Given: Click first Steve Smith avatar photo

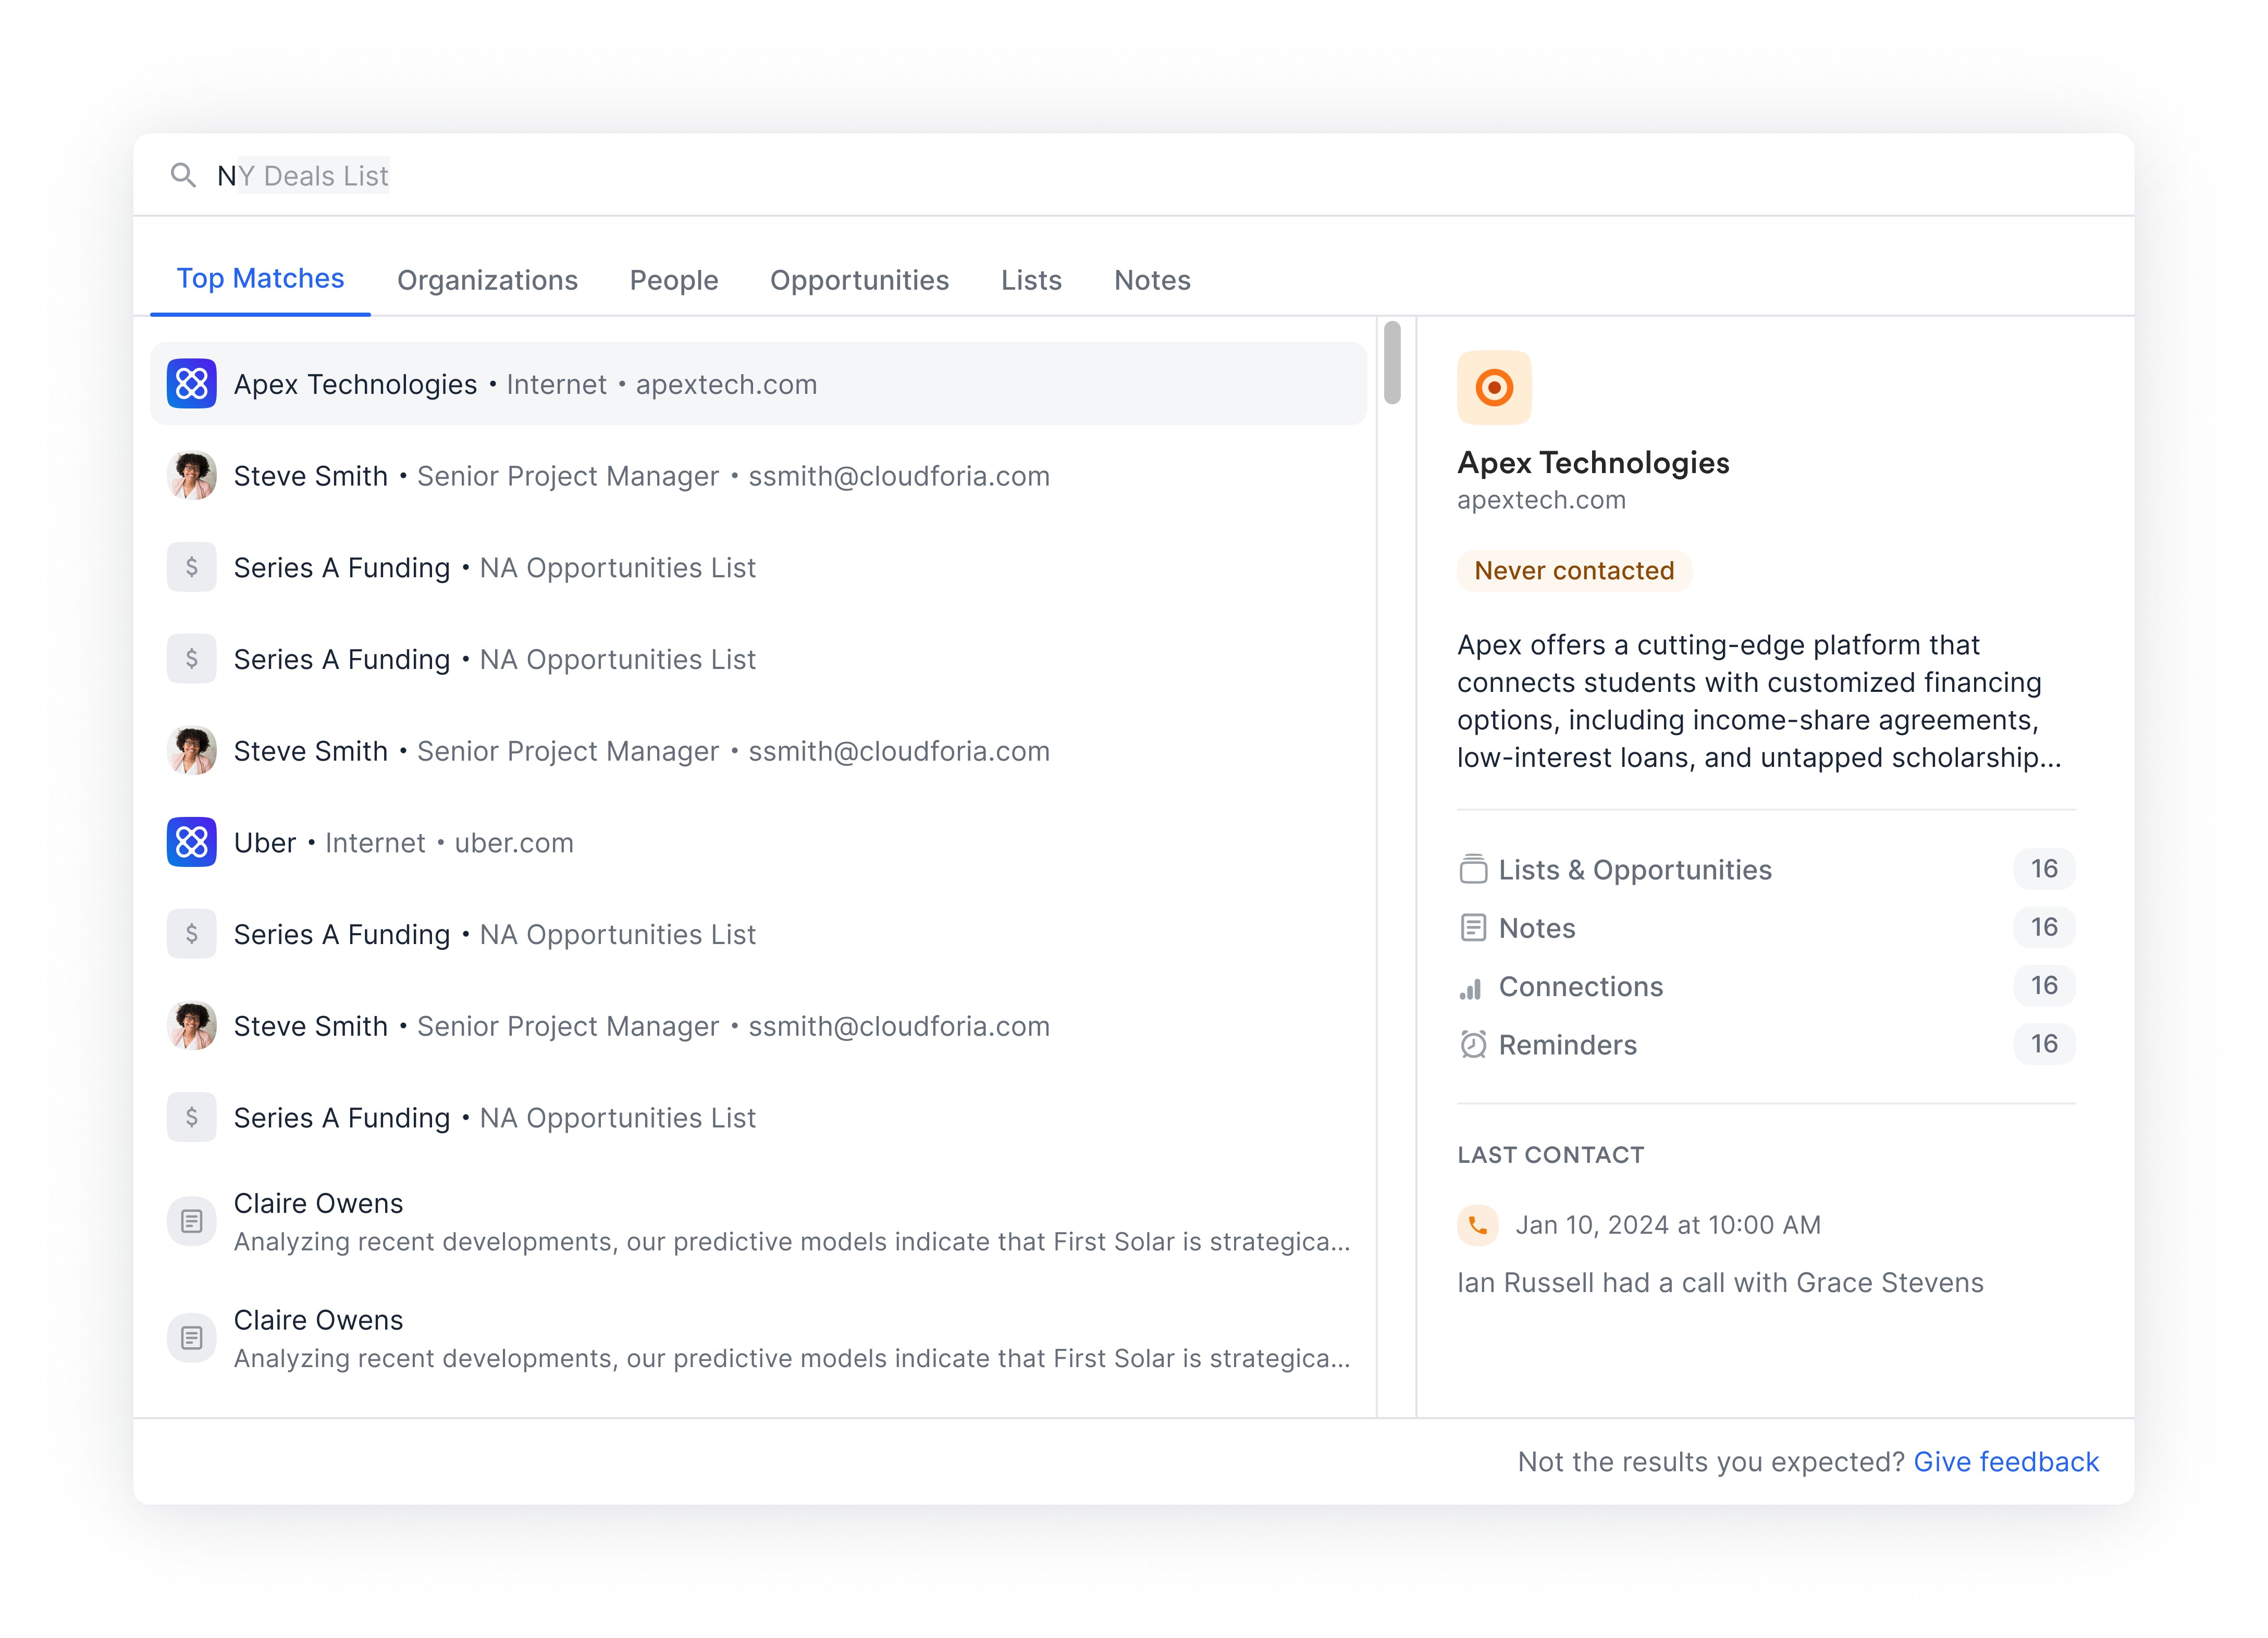Looking at the screenshot, I should [191, 476].
